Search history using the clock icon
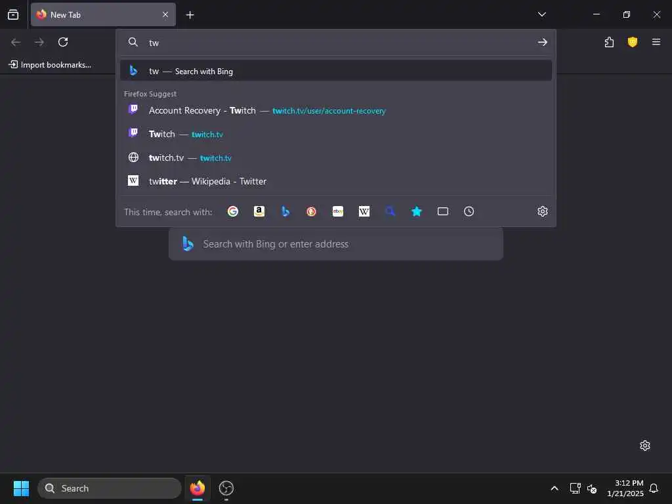This screenshot has width=672, height=504. tap(469, 211)
